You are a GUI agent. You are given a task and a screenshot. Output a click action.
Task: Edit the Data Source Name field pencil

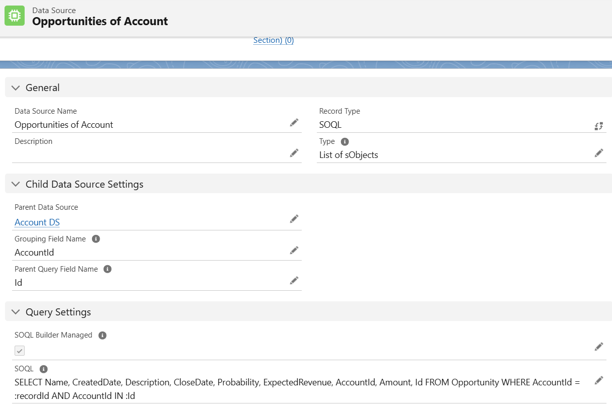294,123
